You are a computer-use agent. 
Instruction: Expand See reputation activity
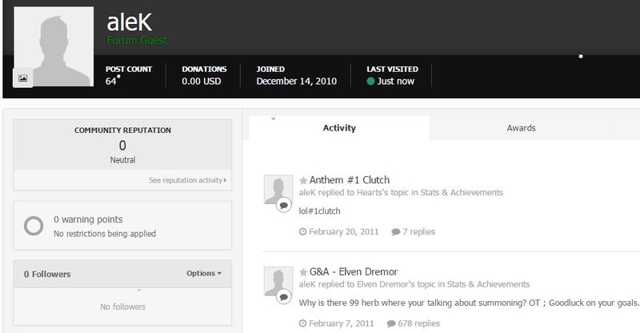187,181
